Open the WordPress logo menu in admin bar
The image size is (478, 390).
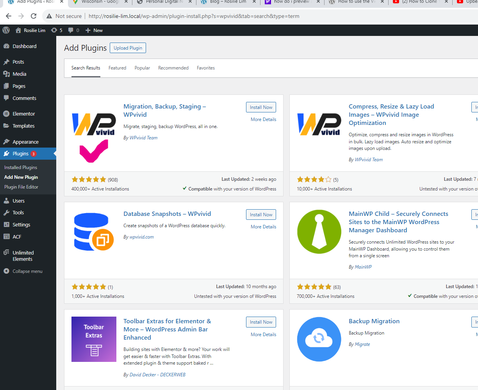tap(6, 30)
